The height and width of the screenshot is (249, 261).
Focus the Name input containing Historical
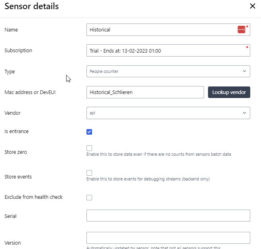tap(168, 29)
